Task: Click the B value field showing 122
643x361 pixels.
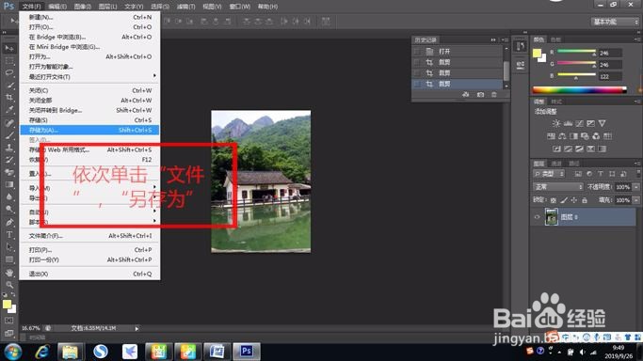Action: point(610,76)
